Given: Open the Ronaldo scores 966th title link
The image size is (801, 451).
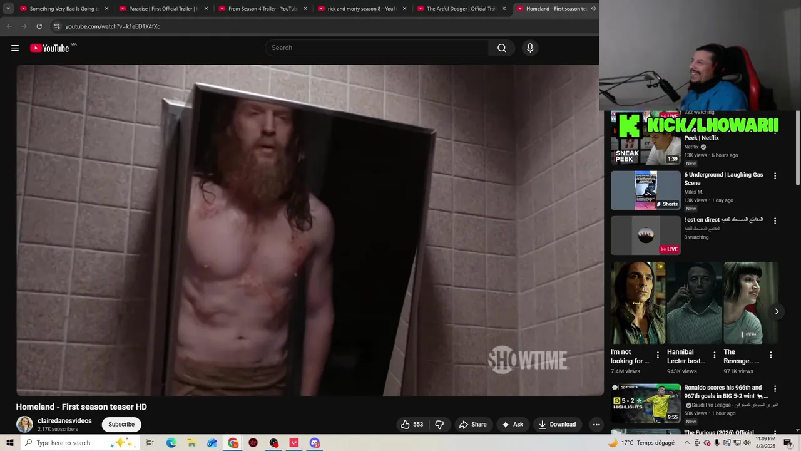Looking at the screenshot, I should 725,391.
